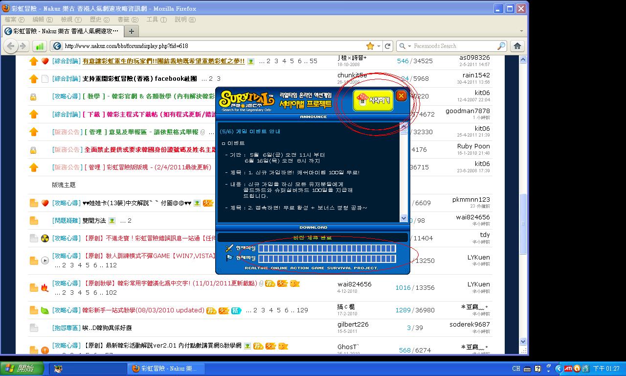Screen dimensions: 626x376
Task: Open the 雙開方法 thread link
Action: pos(94,221)
